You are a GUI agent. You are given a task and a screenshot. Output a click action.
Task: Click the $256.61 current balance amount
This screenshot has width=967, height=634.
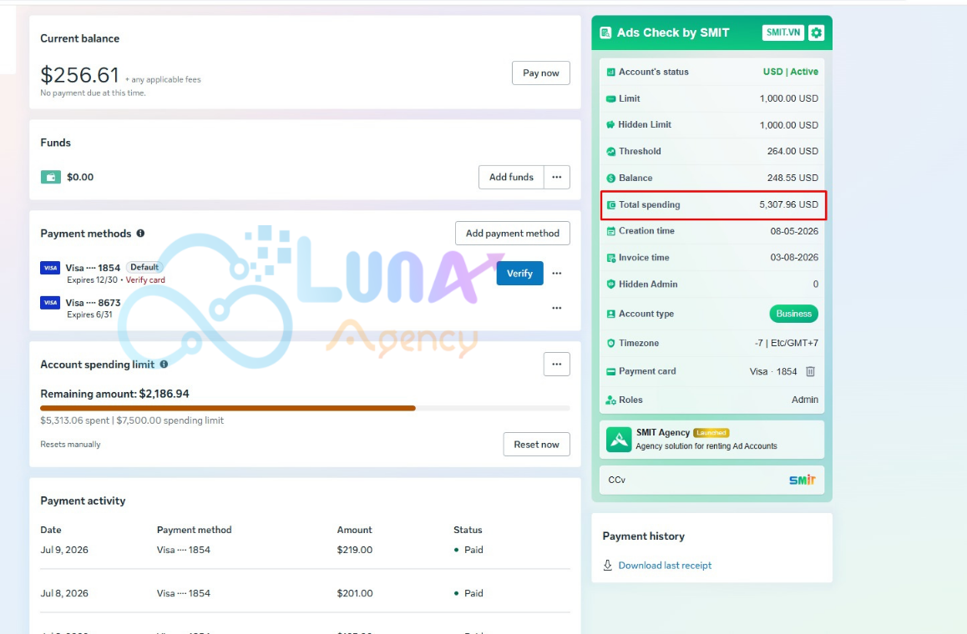pos(79,75)
